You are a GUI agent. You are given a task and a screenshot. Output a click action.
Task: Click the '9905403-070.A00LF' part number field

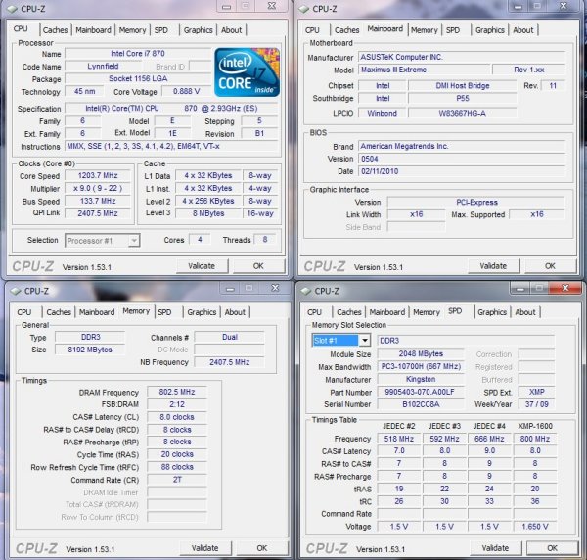[x=421, y=392]
